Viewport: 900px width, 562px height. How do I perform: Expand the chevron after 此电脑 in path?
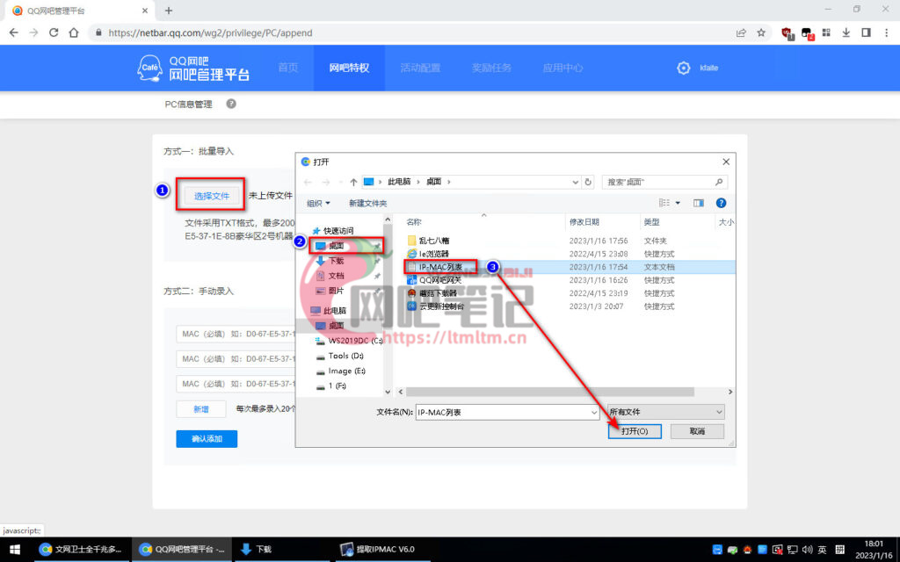[418, 182]
